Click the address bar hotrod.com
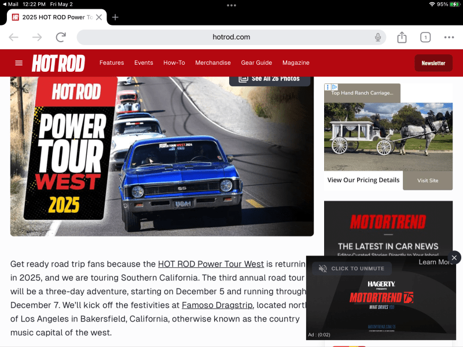Screen dimensions: 463x347 (231, 37)
